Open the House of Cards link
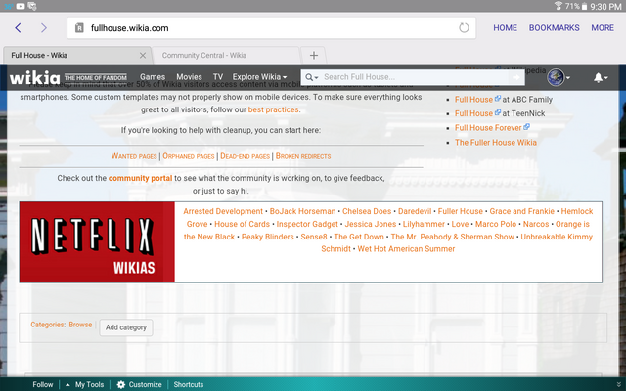Viewport: 626px width, 391px height. click(x=242, y=224)
